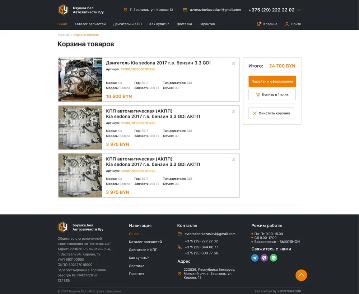Select Доставка in the top menu
The image size is (359, 294).
tap(184, 24)
